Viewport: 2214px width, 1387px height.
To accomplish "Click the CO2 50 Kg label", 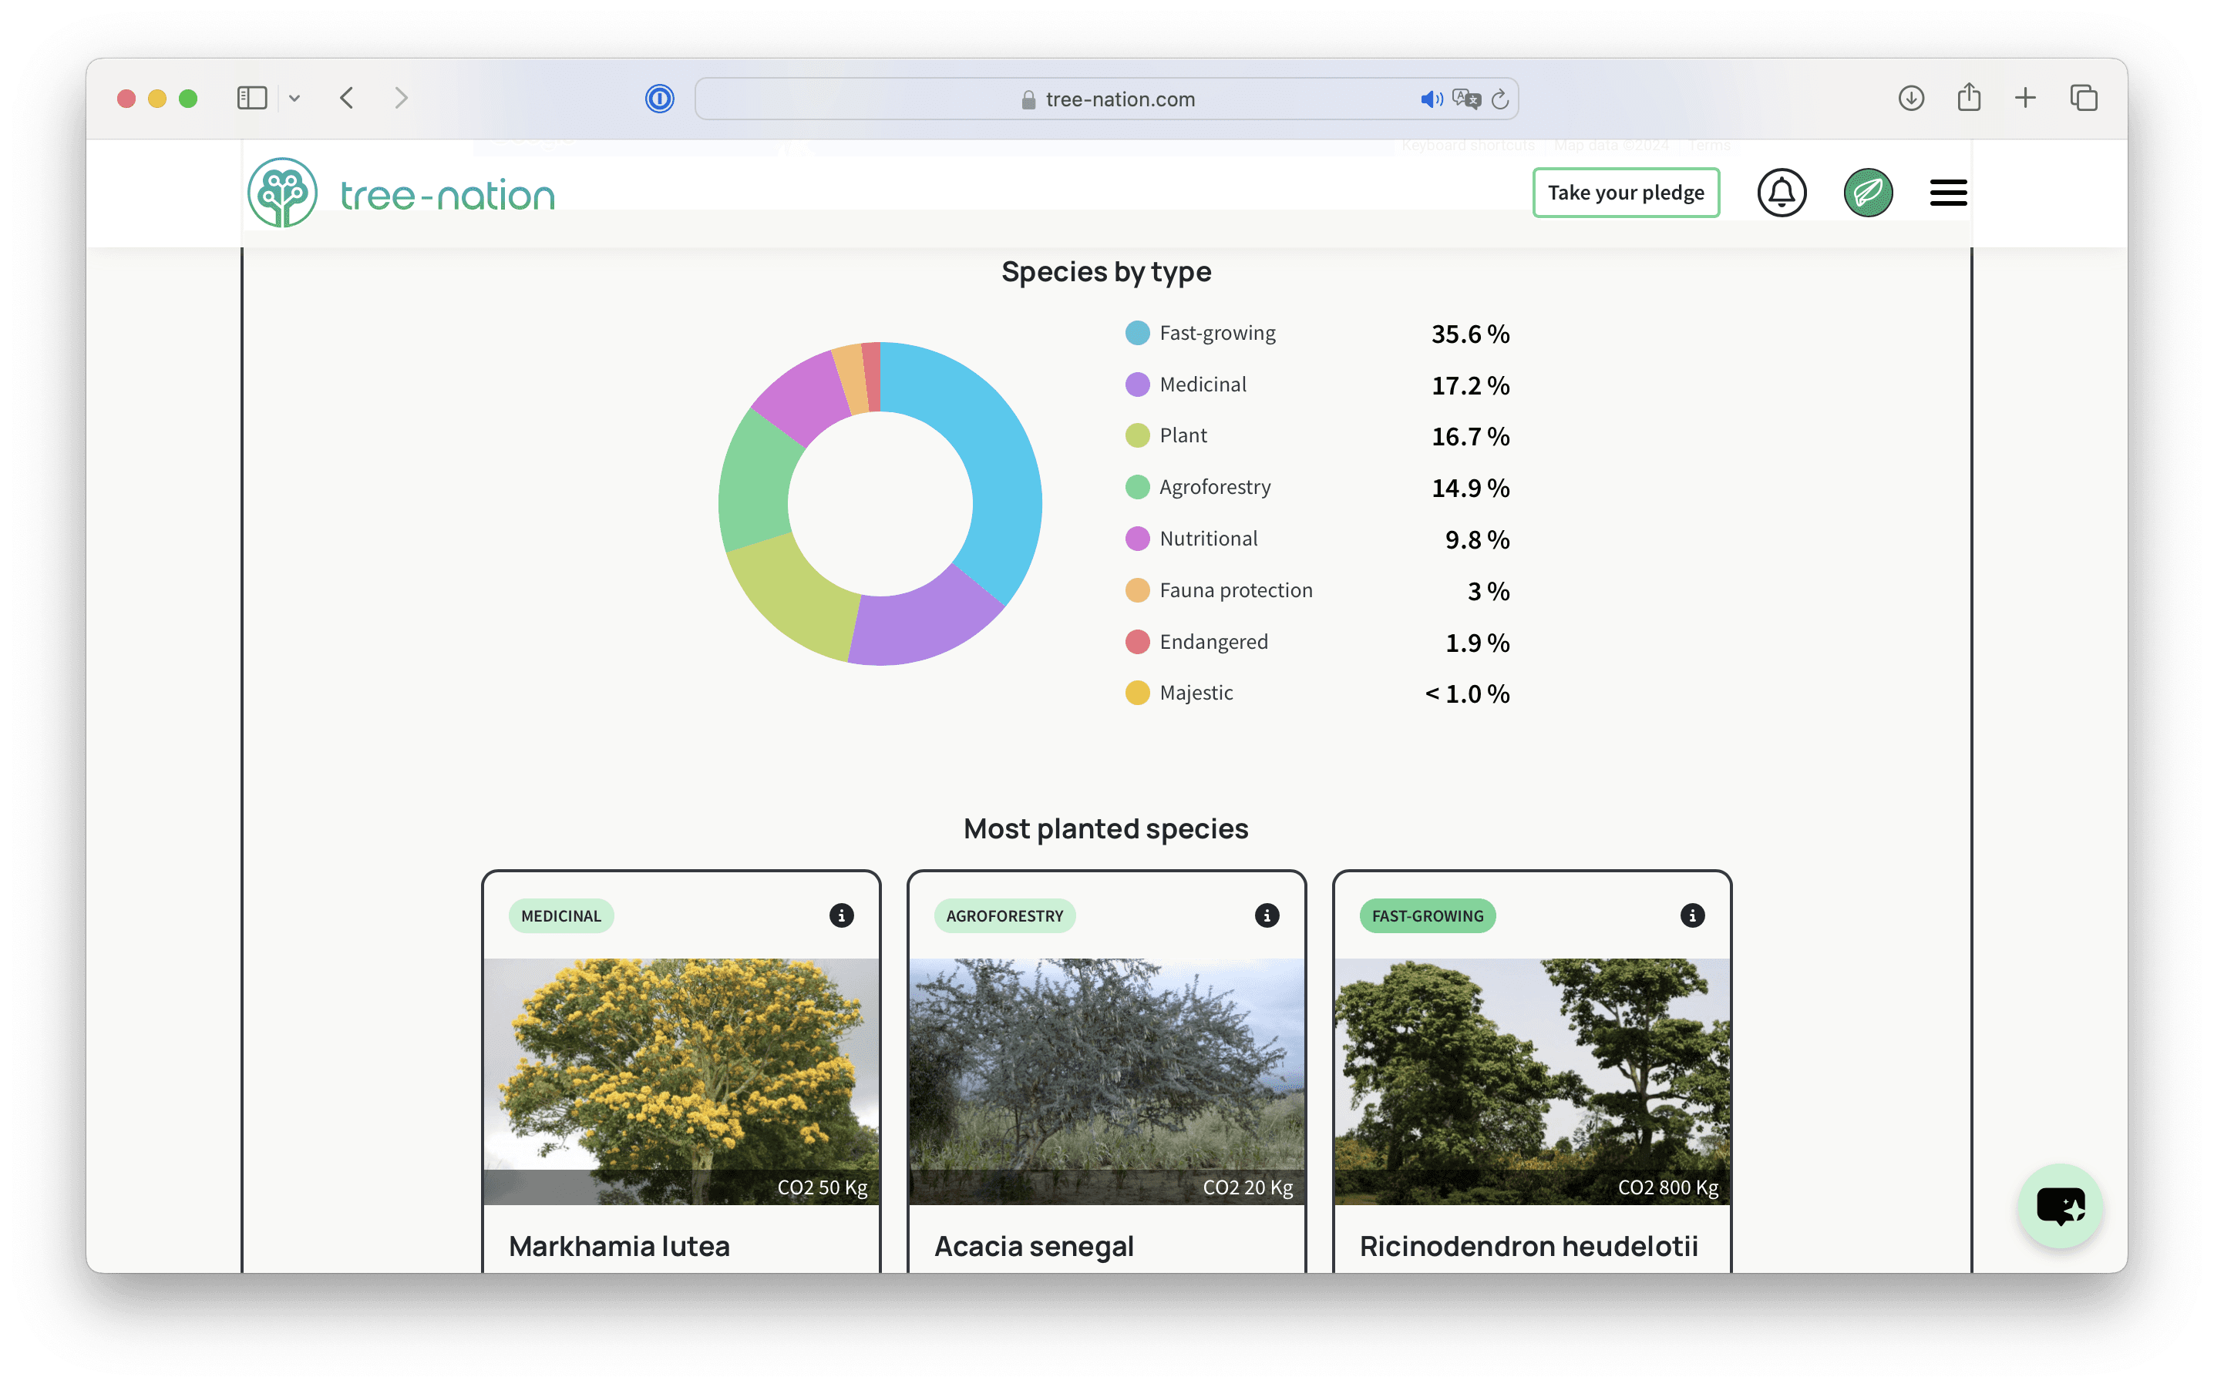I will 822,1187.
